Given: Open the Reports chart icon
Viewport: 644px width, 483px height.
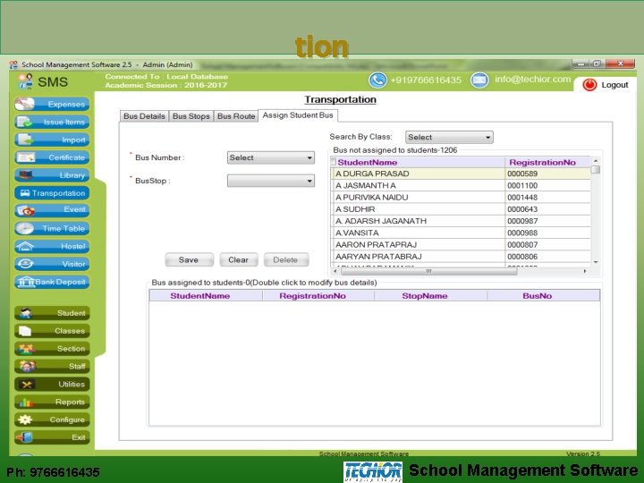Looking at the screenshot, I should pyautogui.click(x=25, y=402).
